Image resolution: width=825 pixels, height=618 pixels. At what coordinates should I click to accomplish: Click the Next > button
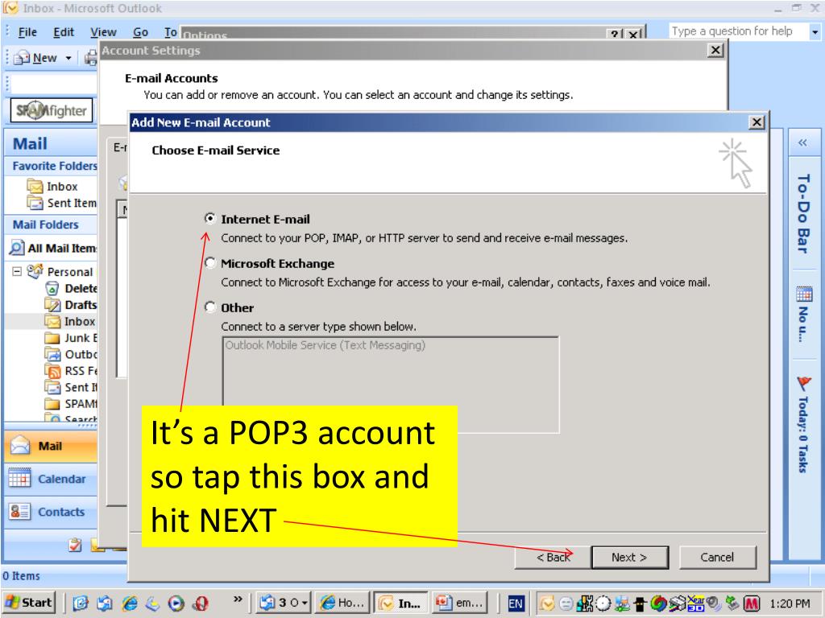[630, 557]
